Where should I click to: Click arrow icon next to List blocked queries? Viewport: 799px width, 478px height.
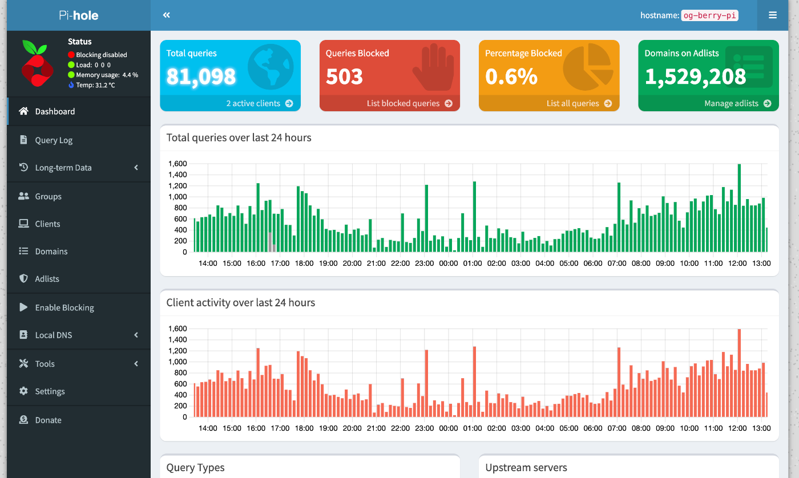(448, 103)
